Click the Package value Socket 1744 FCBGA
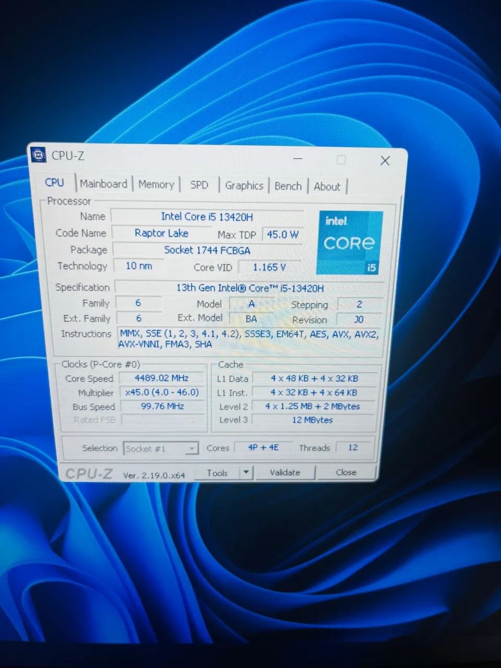Screen dimensions: 501x668 coord(207,250)
